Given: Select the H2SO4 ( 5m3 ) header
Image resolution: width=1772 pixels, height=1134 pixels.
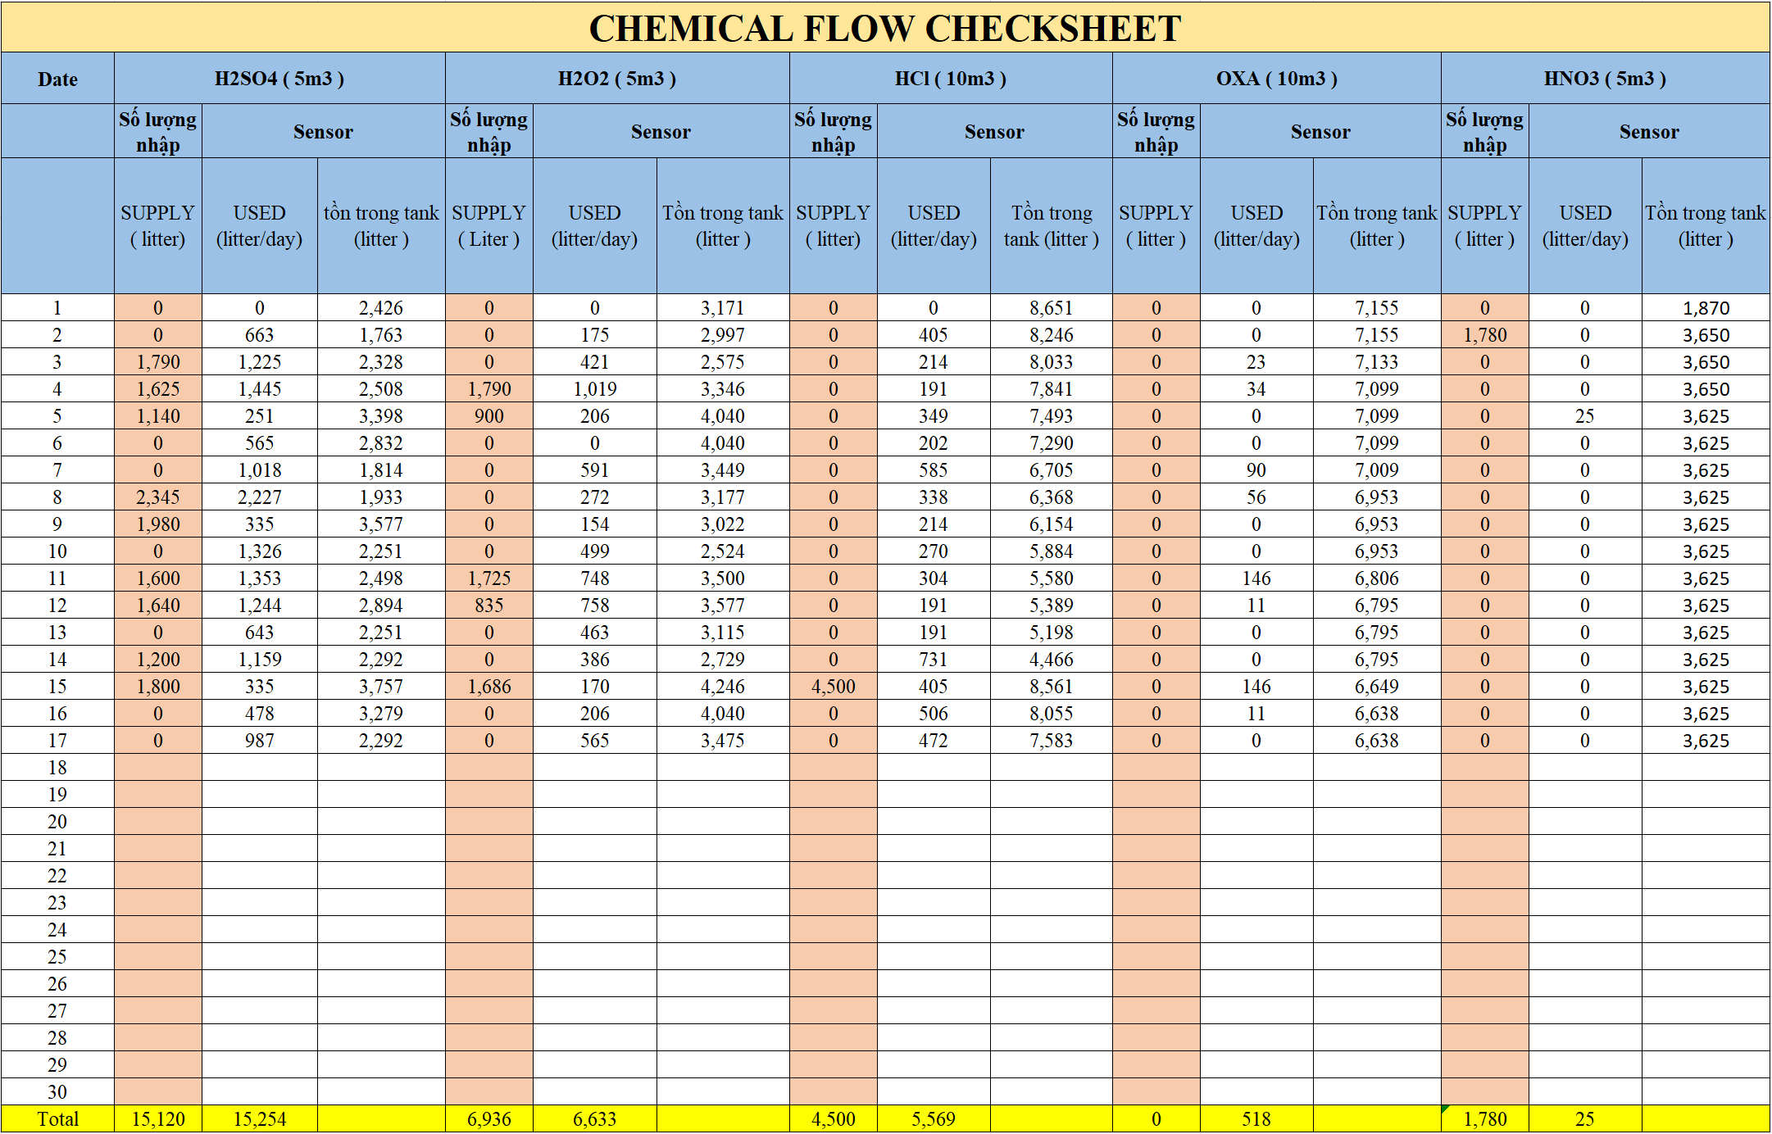Looking at the screenshot, I should [279, 79].
